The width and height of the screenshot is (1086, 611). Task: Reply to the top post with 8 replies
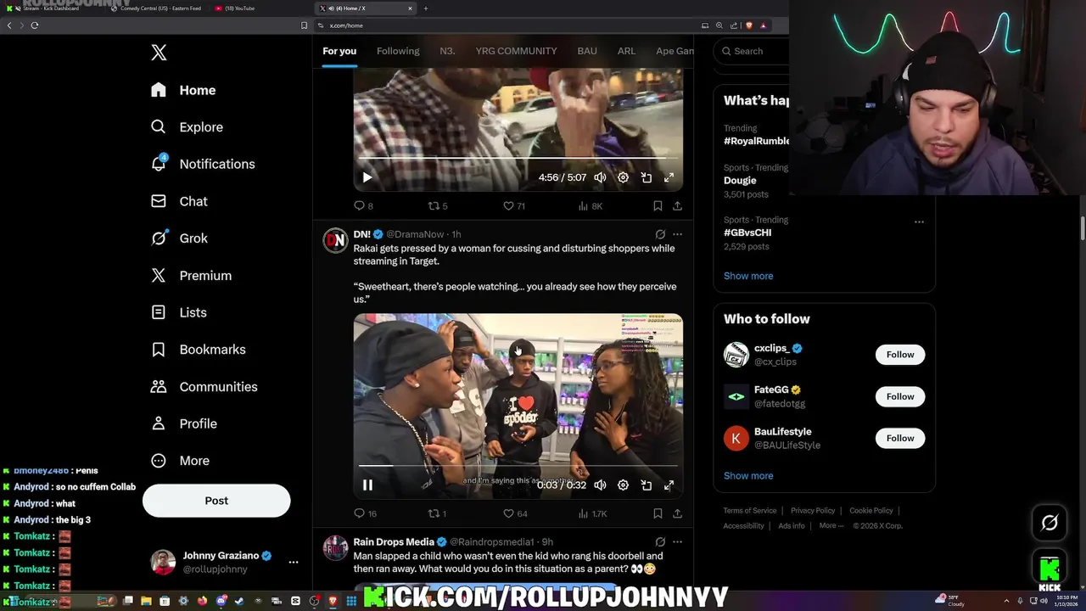364,205
